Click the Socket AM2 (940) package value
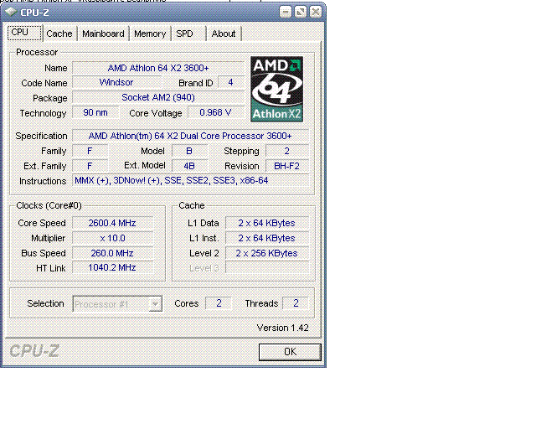This screenshot has height=429, width=536. point(158,97)
